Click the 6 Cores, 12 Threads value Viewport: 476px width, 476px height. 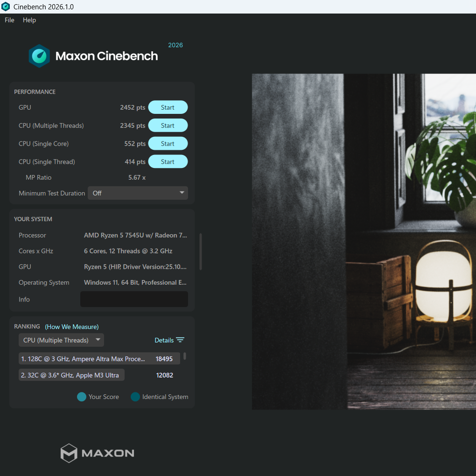pyautogui.click(x=128, y=251)
